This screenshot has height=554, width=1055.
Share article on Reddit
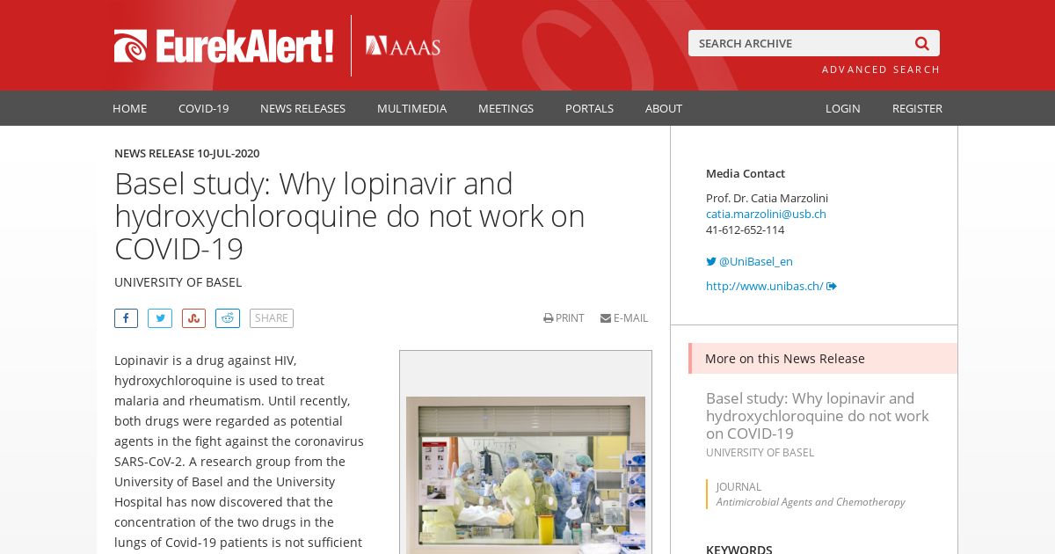(228, 318)
